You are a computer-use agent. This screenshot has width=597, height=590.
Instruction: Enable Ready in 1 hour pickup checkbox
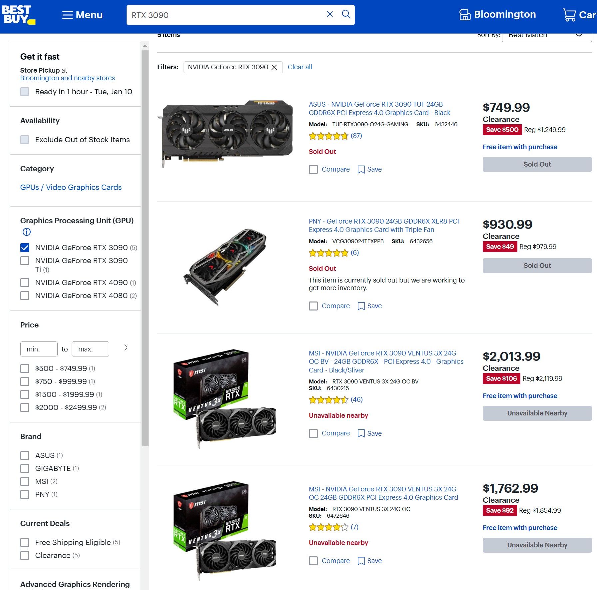pos(25,92)
